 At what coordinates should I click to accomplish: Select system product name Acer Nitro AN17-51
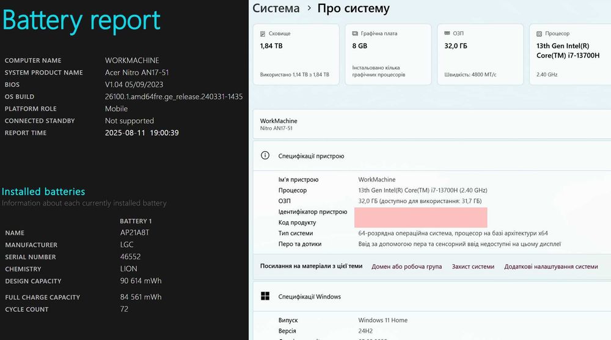137,73
